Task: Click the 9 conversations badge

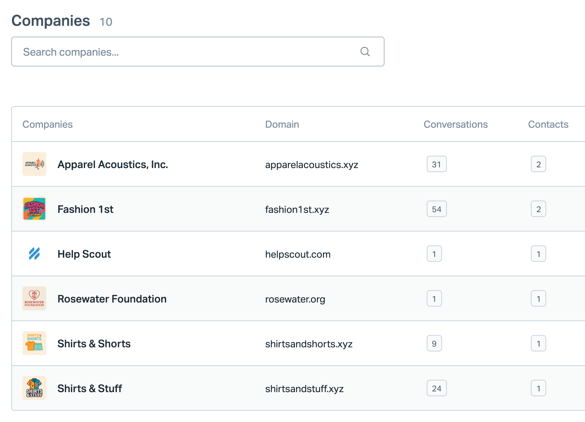Action: pos(434,343)
